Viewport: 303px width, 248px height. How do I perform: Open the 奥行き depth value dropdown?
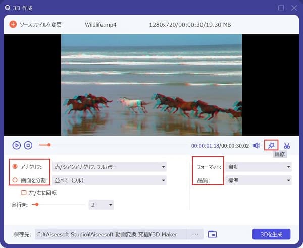(101, 205)
